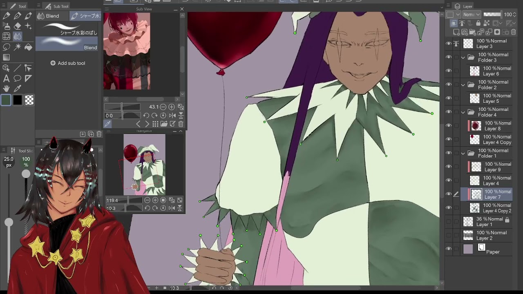Select the Auto Select magic wand tool
Viewport: 523px width, 294px height.
click(x=18, y=47)
